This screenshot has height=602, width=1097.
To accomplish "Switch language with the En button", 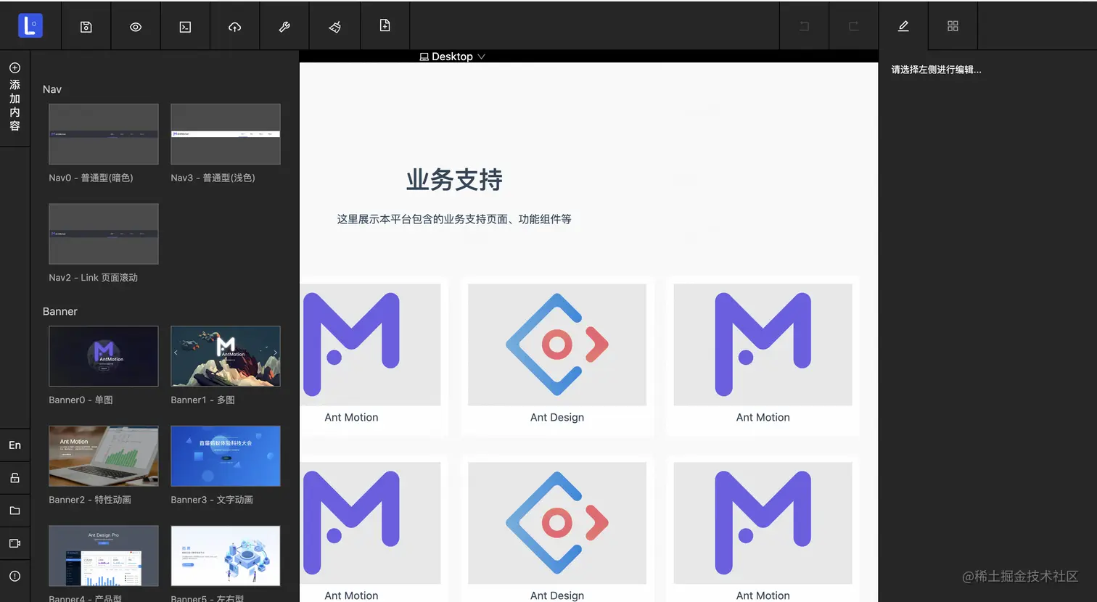I will [15, 445].
